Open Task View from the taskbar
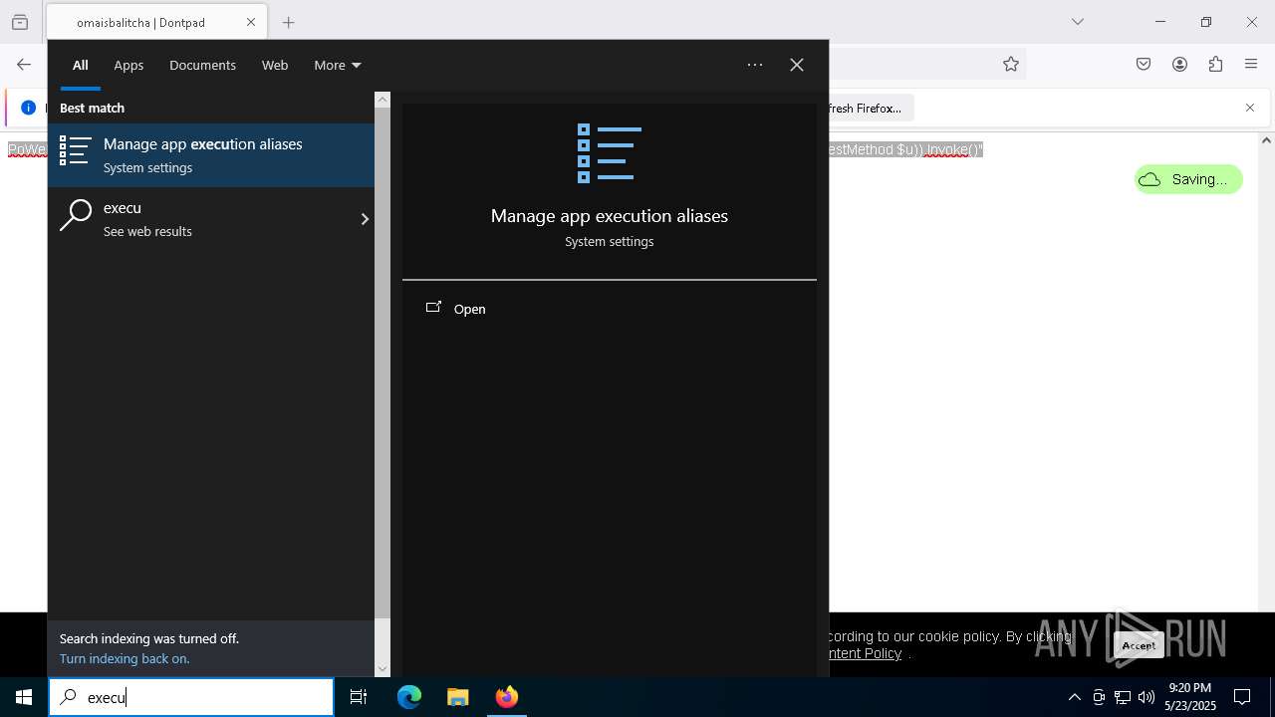1275x717 pixels. coord(359,697)
